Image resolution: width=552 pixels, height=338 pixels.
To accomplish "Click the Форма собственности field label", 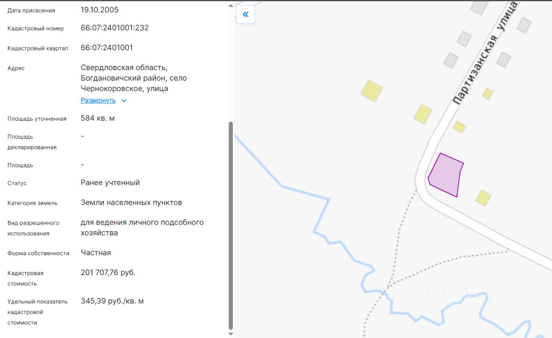I will coord(38,253).
